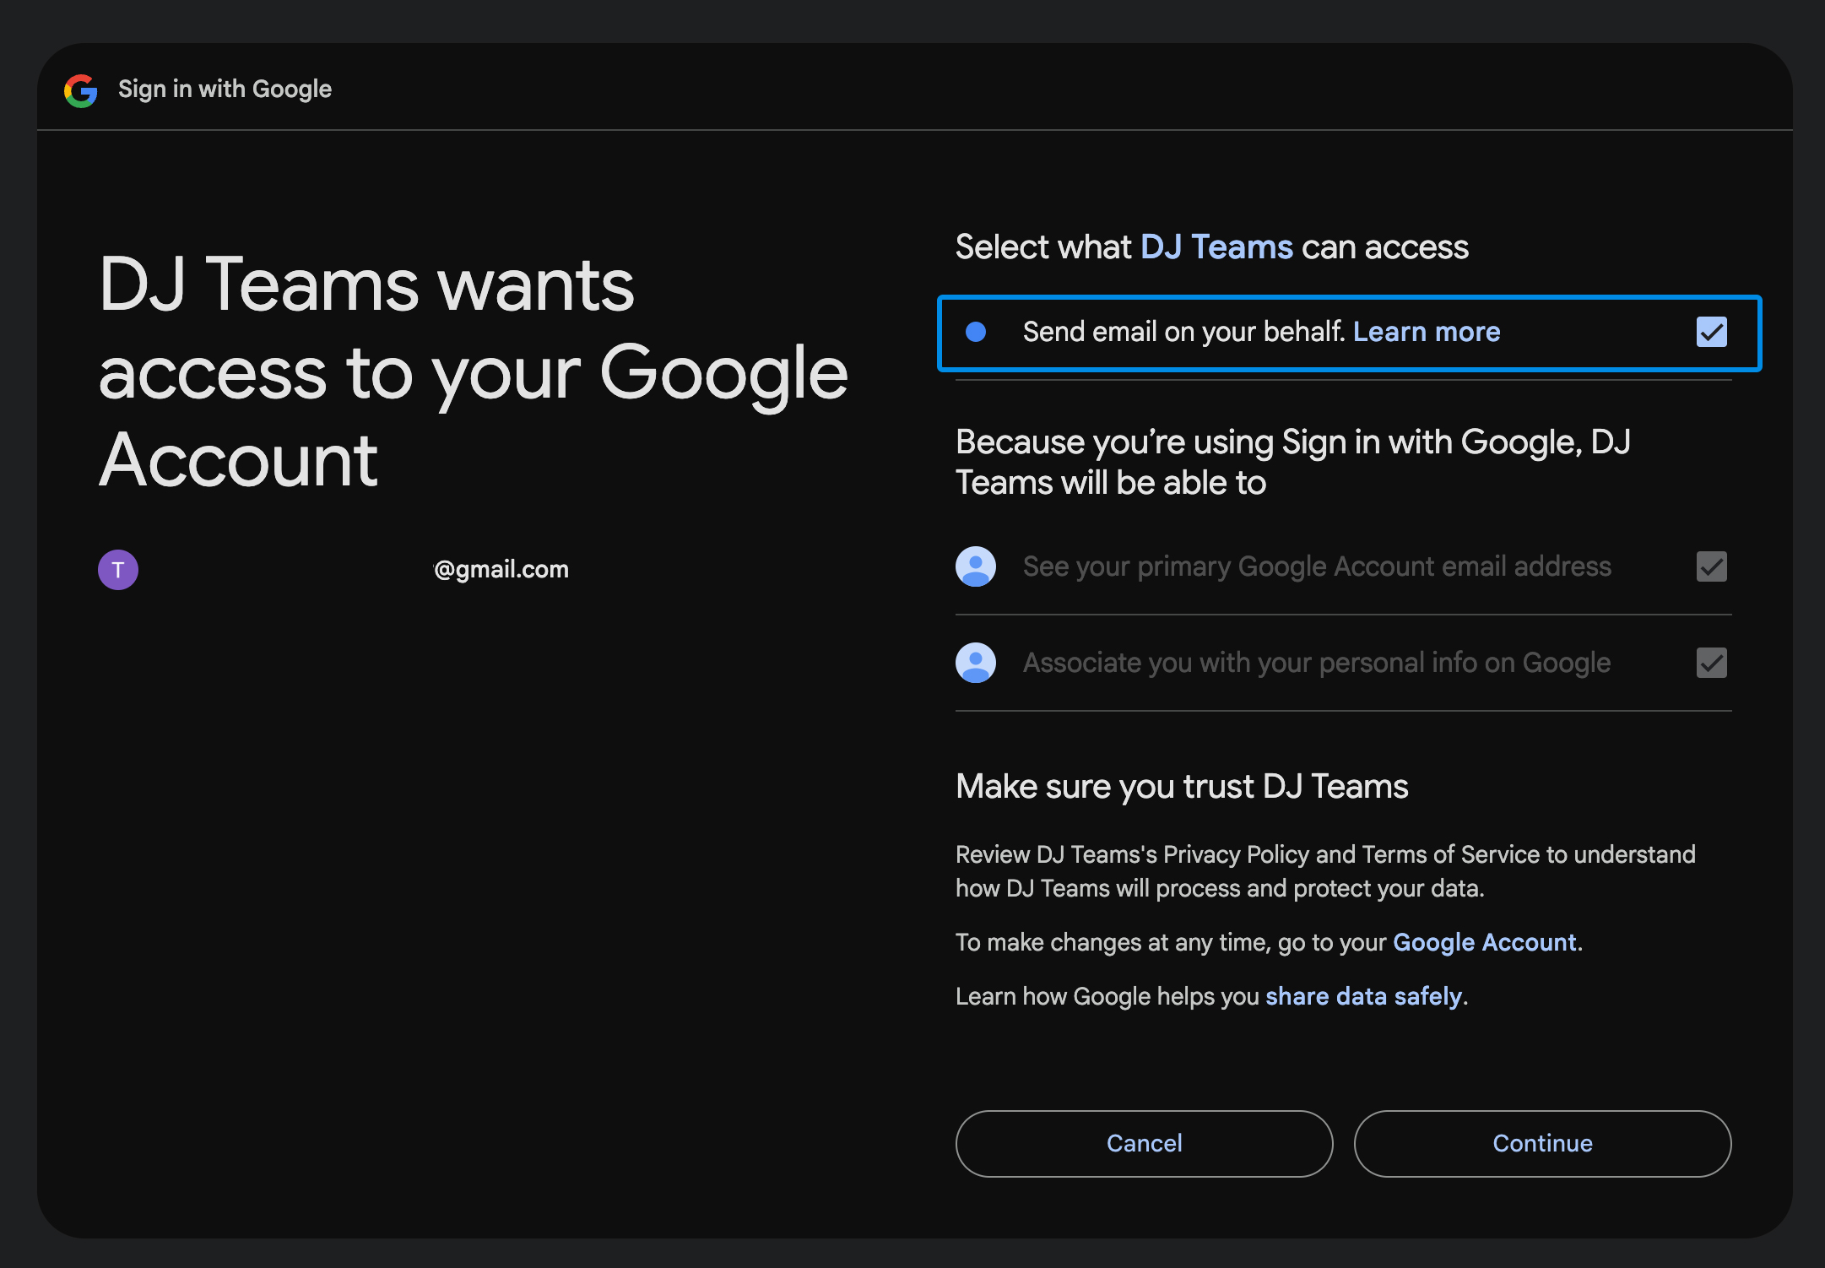Image resolution: width=1825 pixels, height=1268 pixels.
Task: Click the DJ Teams app name link
Action: 1216,247
